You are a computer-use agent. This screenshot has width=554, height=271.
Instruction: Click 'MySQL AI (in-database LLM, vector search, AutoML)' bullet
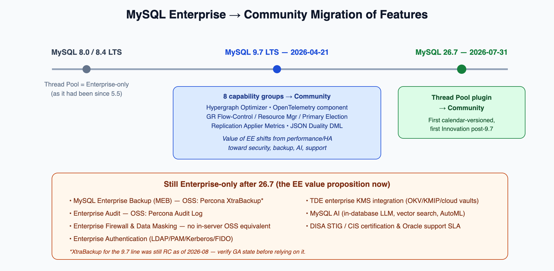[385, 213]
